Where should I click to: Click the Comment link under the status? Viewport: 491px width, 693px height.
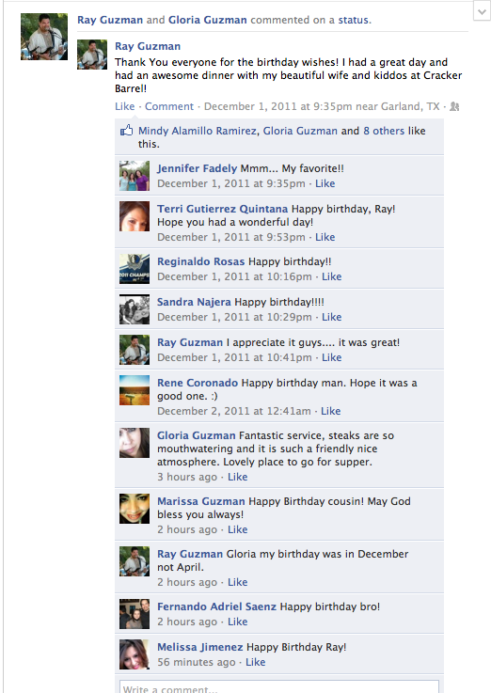[169, 106]
